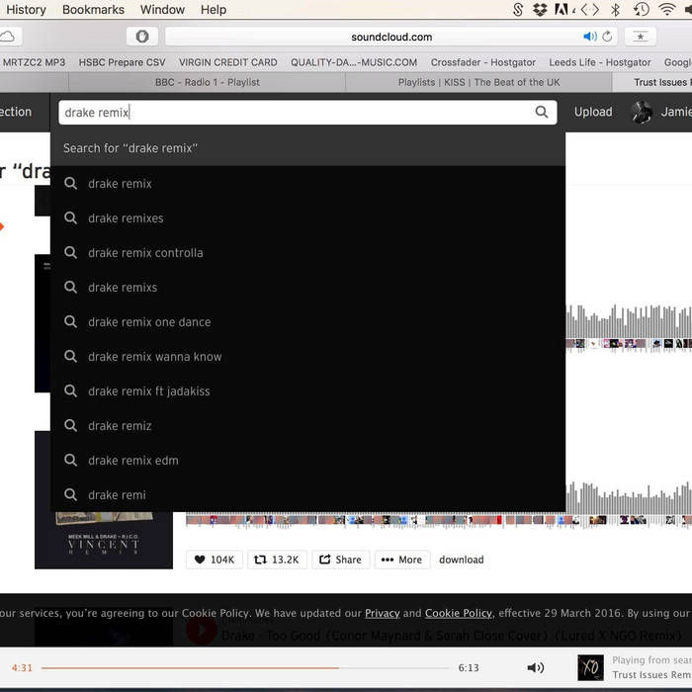Open the Bookmarks menu
Screen dimensions: 692x692
coord(93,10)
